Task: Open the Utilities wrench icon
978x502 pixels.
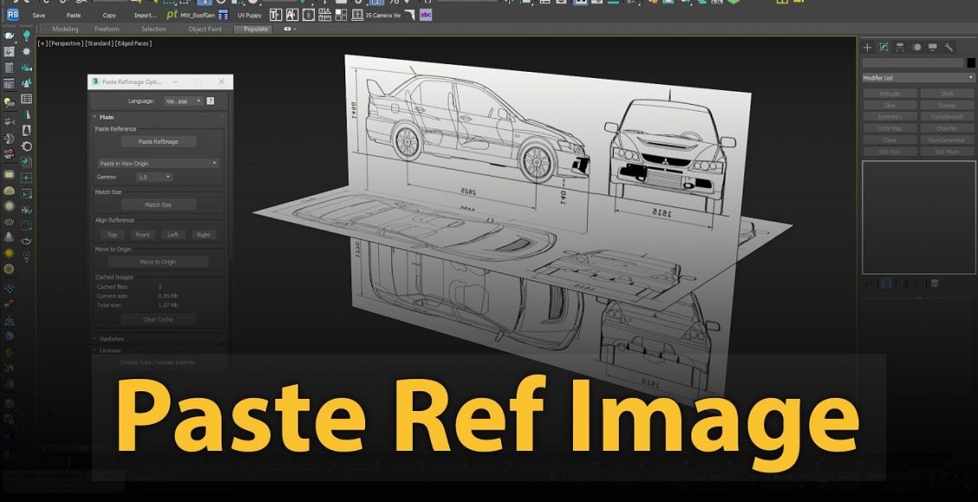Action: (x=949, y=47)
